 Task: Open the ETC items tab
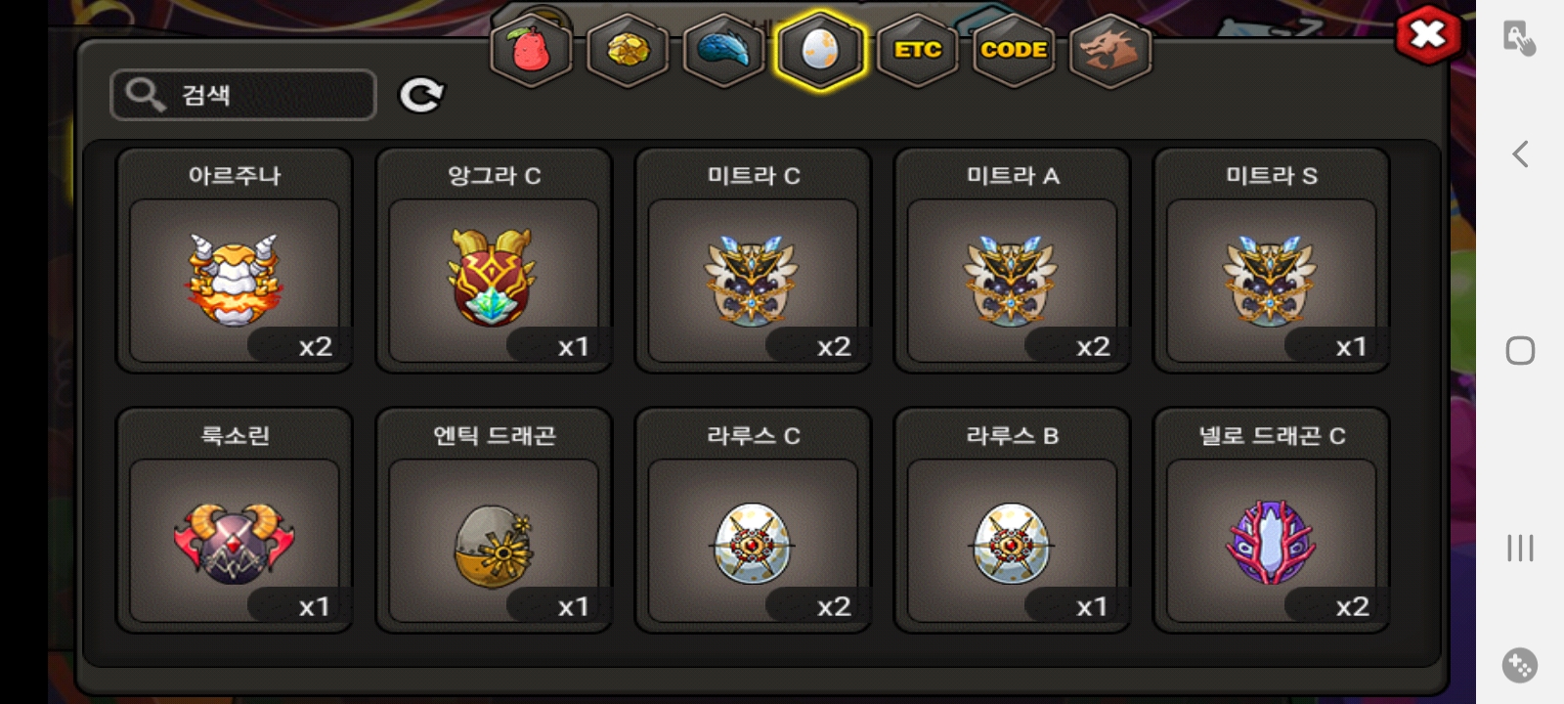pyautogui.click(x=918, y=50)
